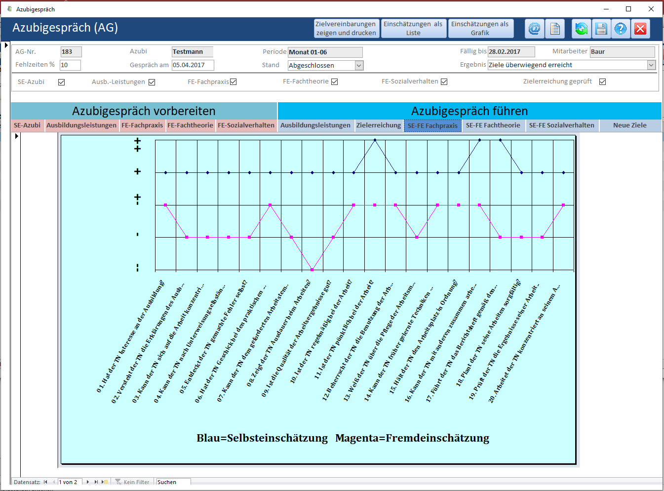Toggle the FE-Fachtheorie checkbox
Viewport: 664px width, 491px height.
(335, 82)
